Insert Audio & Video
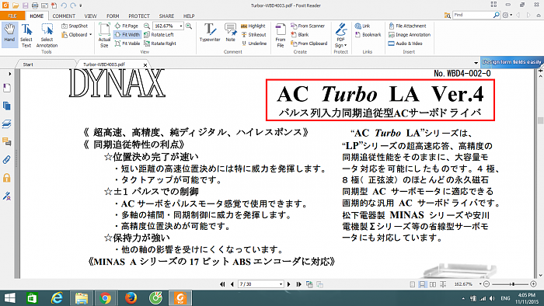 point(405,43)
